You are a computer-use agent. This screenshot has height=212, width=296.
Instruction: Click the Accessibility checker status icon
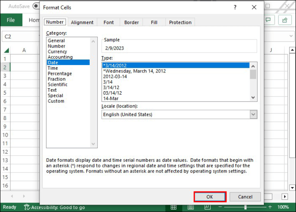coord(27,207)
